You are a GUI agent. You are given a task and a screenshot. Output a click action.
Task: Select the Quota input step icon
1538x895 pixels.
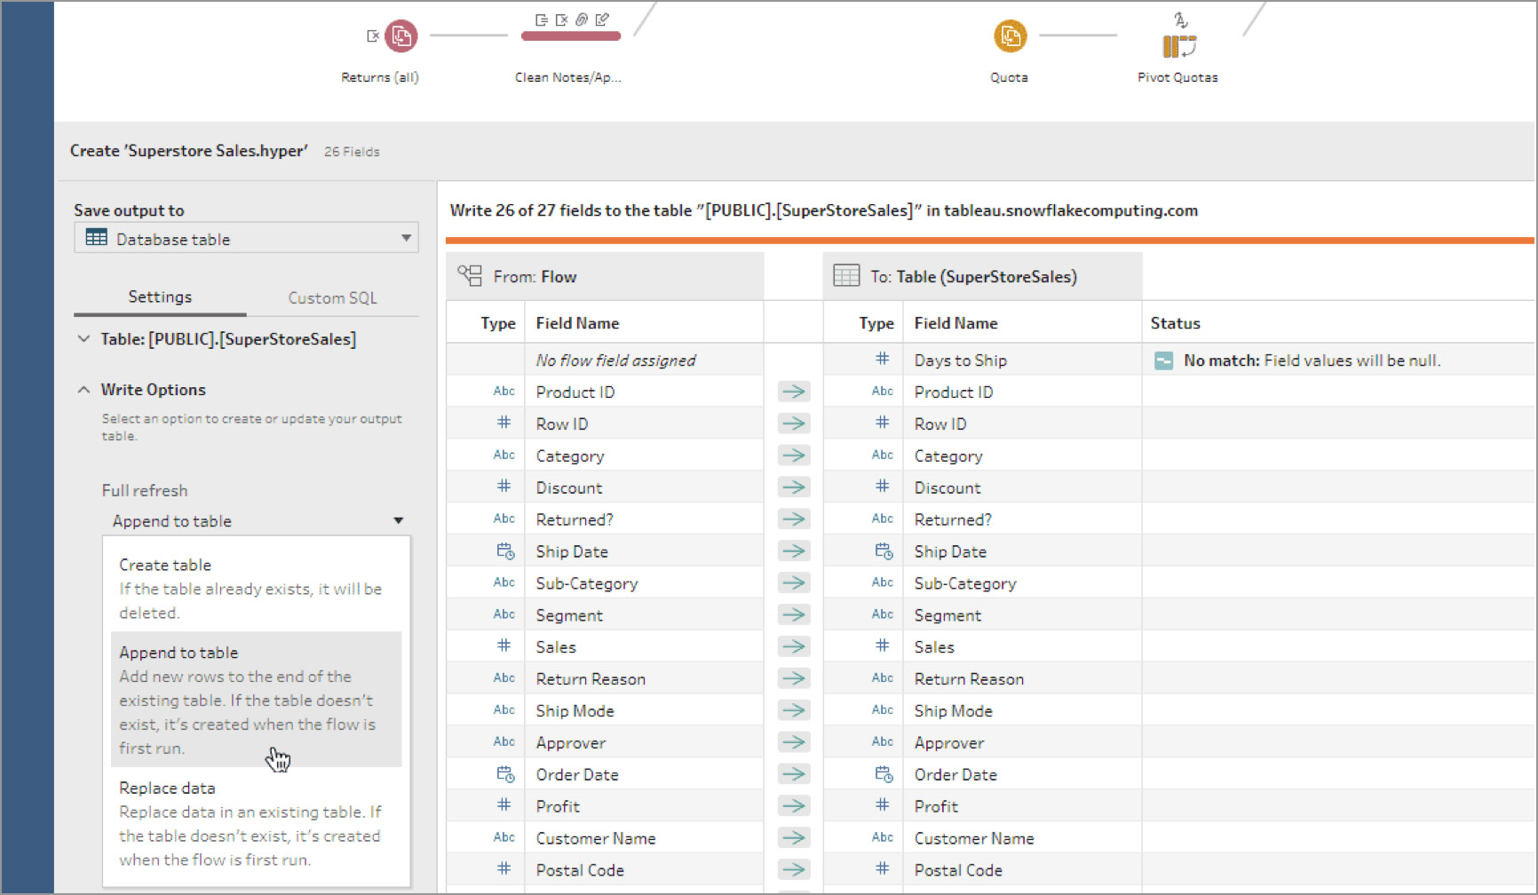click(x=1010, y=36)
